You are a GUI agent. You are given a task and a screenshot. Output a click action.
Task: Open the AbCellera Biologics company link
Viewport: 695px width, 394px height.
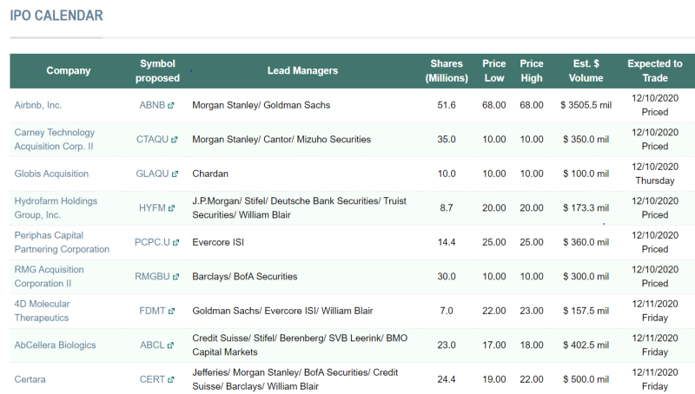(x=55, y=345)
